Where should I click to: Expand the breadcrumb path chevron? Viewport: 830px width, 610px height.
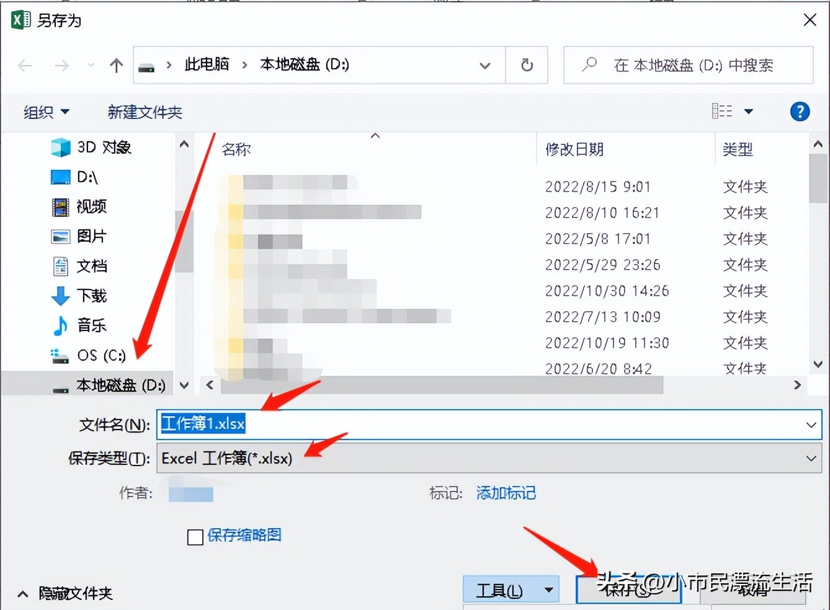click(x=485, y=65)
